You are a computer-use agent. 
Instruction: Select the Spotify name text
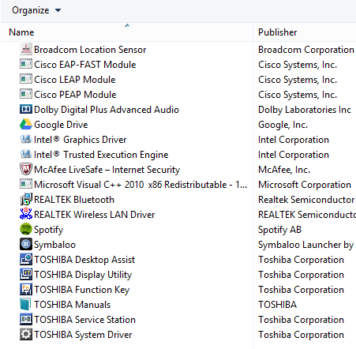(49, 230)
